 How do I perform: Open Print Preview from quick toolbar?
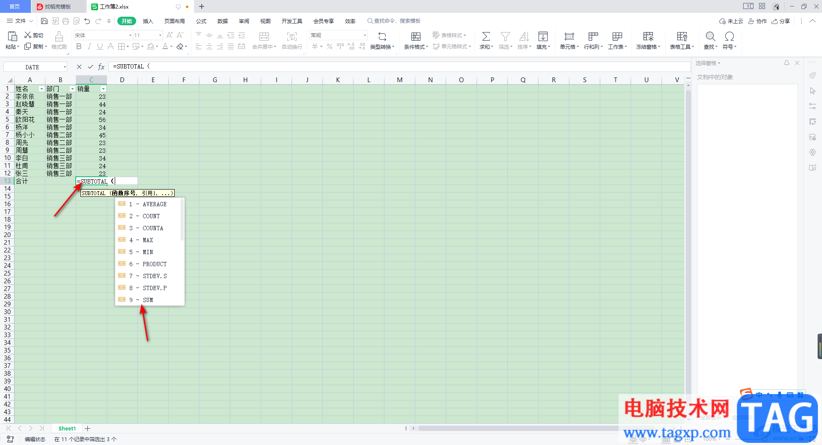(x=77, y=21)
